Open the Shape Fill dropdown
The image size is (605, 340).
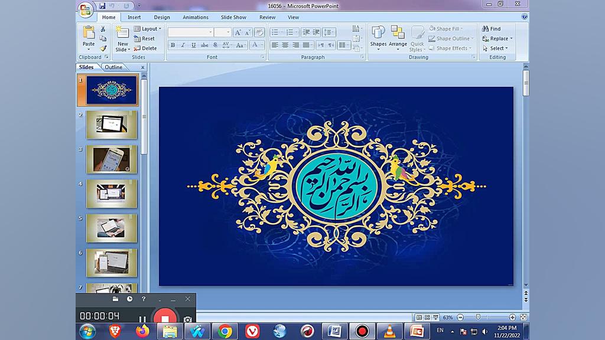click(x=446, y=29)
